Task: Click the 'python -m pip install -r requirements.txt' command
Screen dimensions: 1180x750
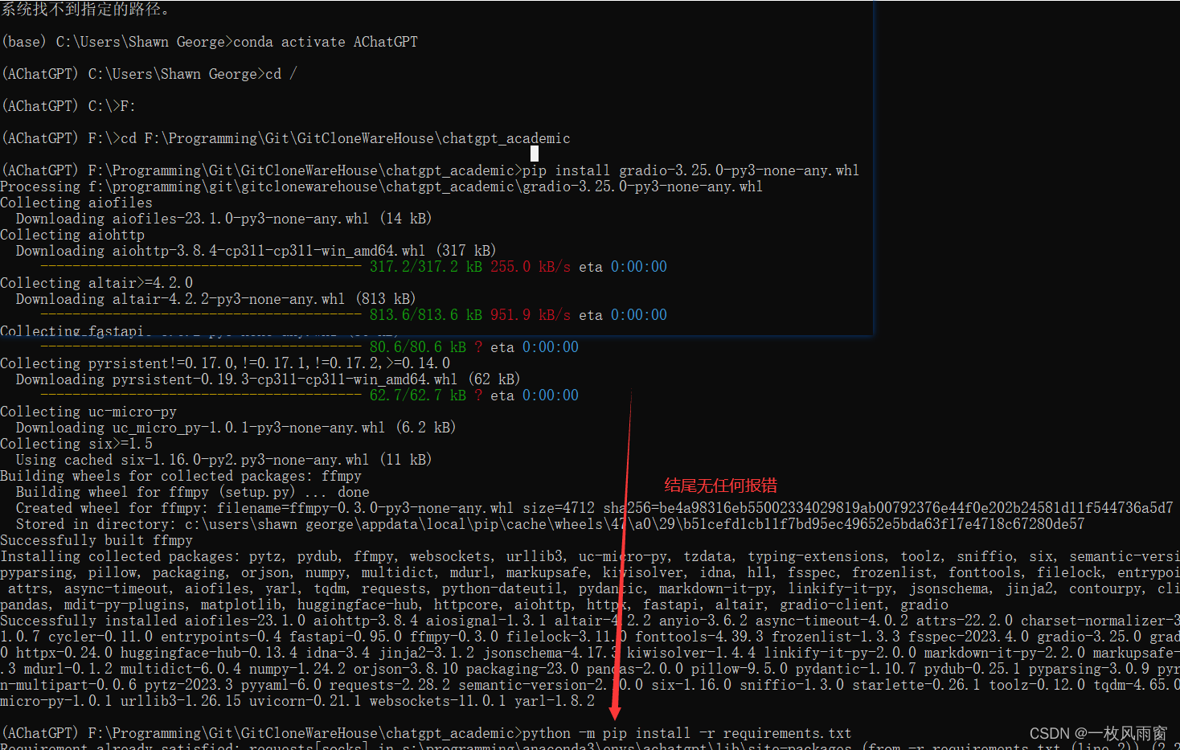Action: point(427,733)
